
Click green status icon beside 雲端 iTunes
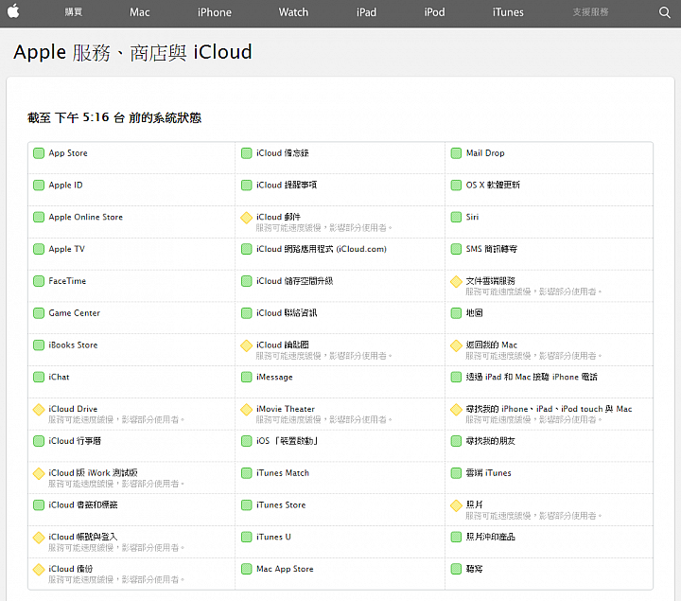tap(456, 473)
